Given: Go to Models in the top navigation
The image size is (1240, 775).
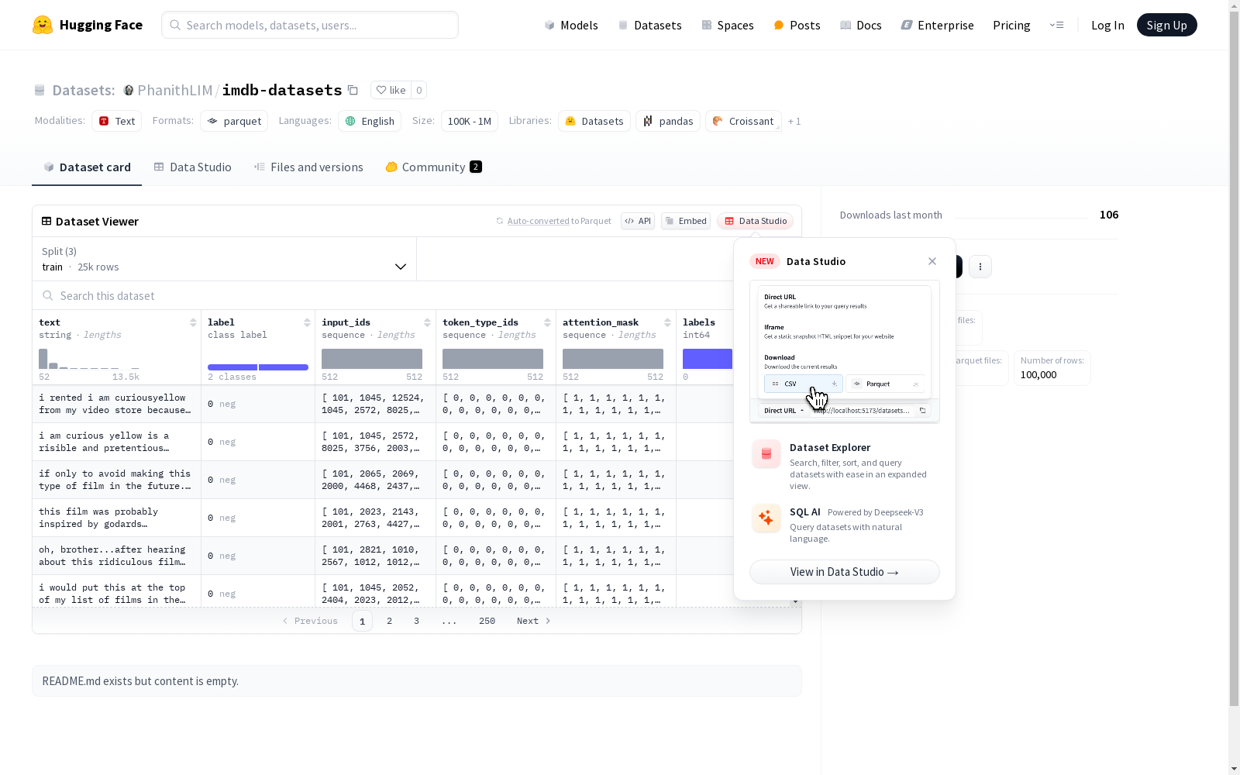Looking at the screenshot, I should tap(571, 25).
